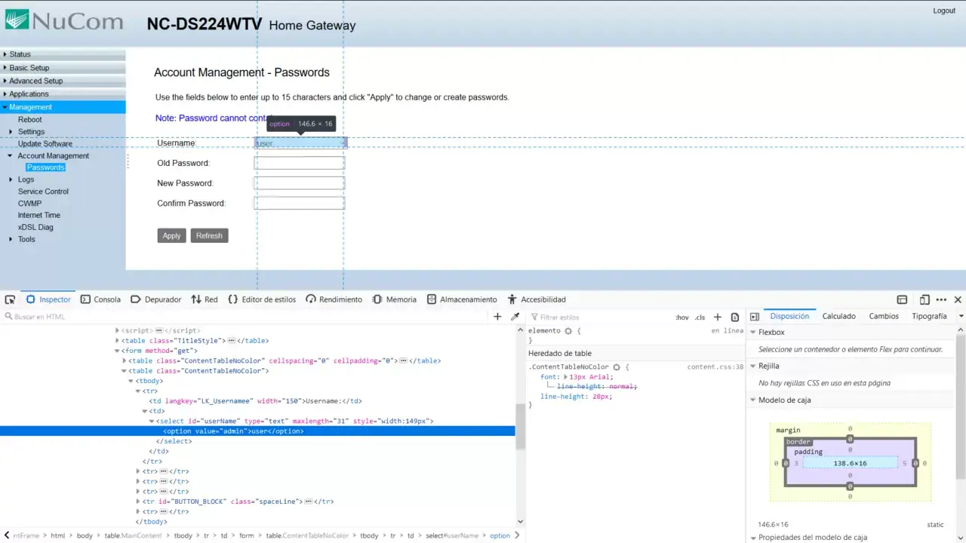Focus the Buscar en HTML search box

245,317
